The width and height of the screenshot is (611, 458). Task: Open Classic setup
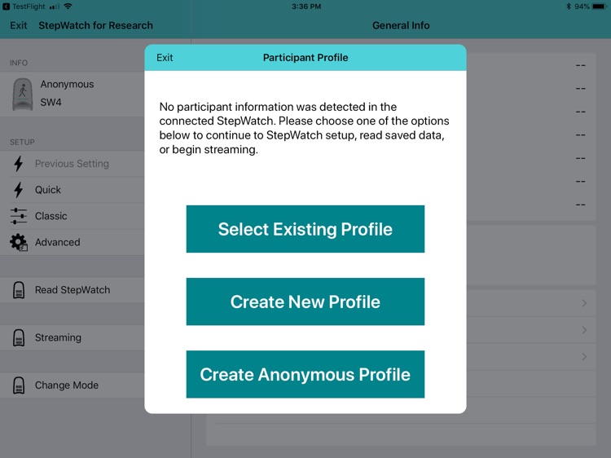72,216
